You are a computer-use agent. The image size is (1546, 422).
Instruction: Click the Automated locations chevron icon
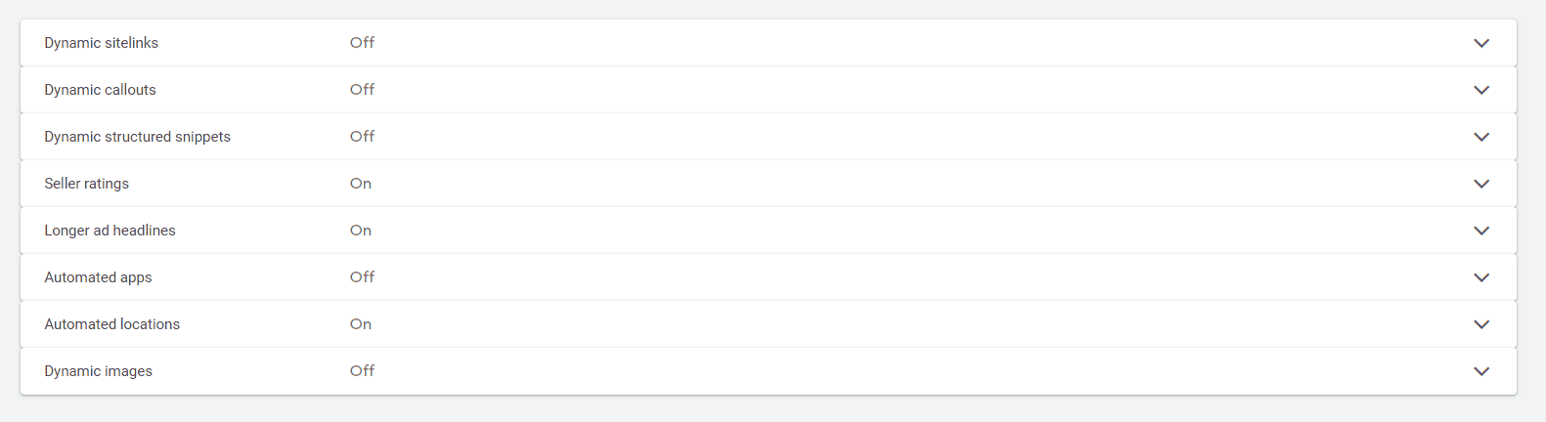click(1481, 324)
